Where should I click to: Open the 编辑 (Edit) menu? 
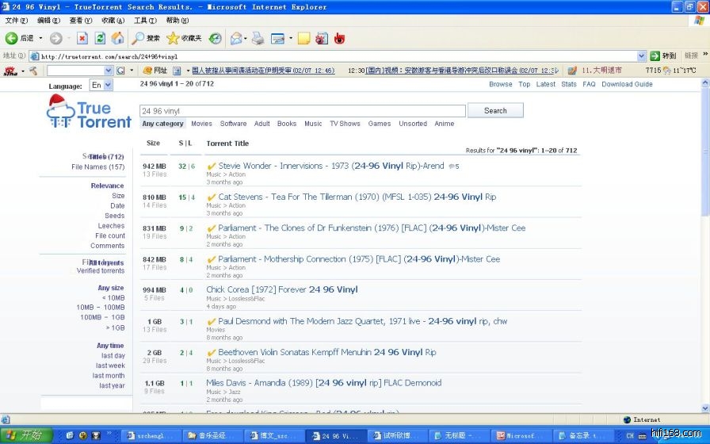tap(48, 21)
